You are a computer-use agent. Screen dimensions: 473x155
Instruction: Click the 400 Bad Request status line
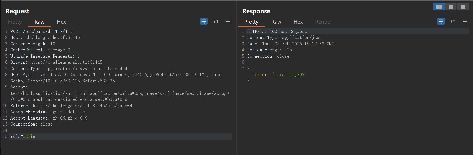tap(277, 32)
